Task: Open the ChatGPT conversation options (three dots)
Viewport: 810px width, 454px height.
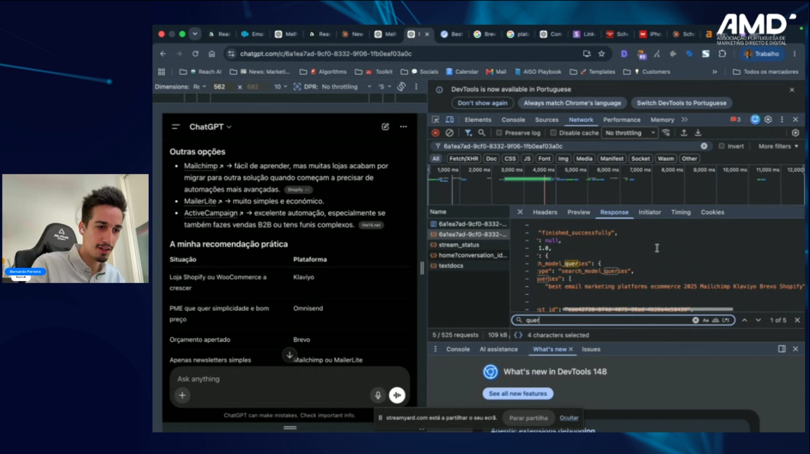Action: 403,127
